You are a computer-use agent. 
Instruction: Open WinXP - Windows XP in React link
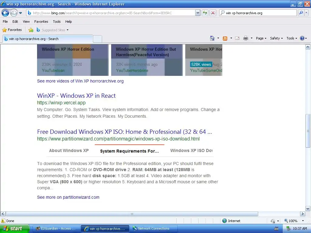pyautogui.click(x=76, y=96)
